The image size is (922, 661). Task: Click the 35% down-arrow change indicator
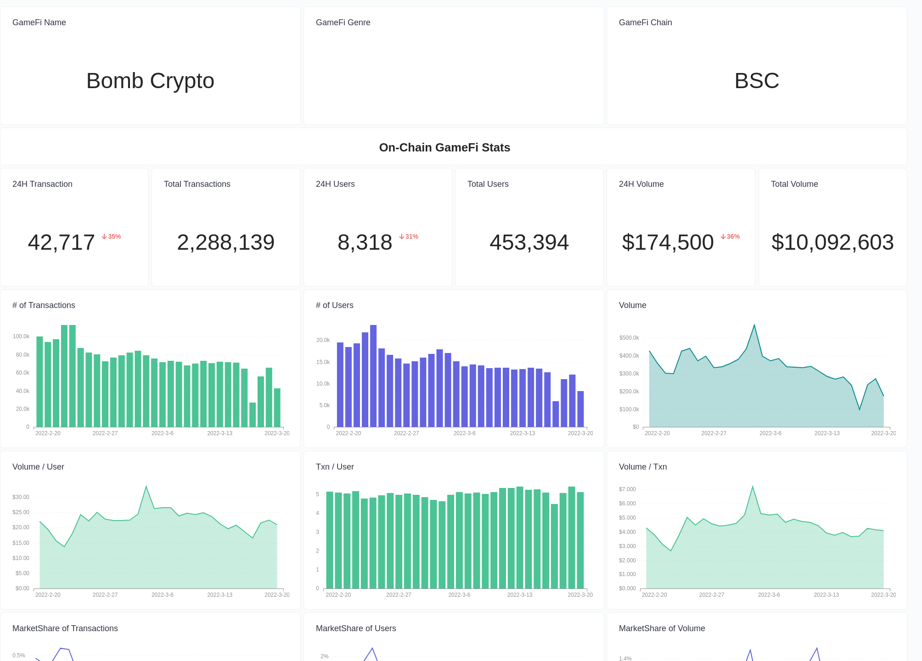(x=111, y=236)
